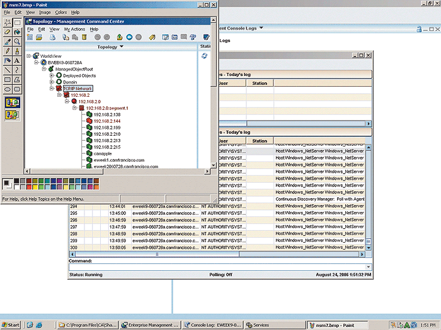Viewport: 441px width, 330px height.
Task: Open the Command field dropdown arrow
Action: point(368,267)
